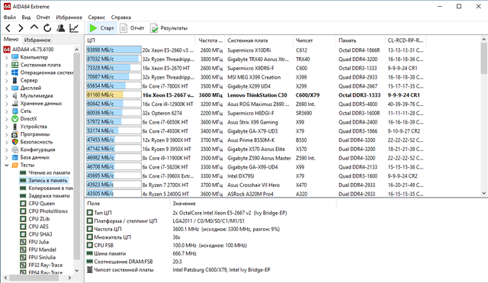Select Запись в память test
Screen dimensions: 488x283
click(47, 181)
